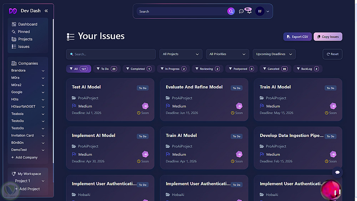Click the sidebar vertical scrollbar
The image size is (357, 201).
tap(53, 89)
